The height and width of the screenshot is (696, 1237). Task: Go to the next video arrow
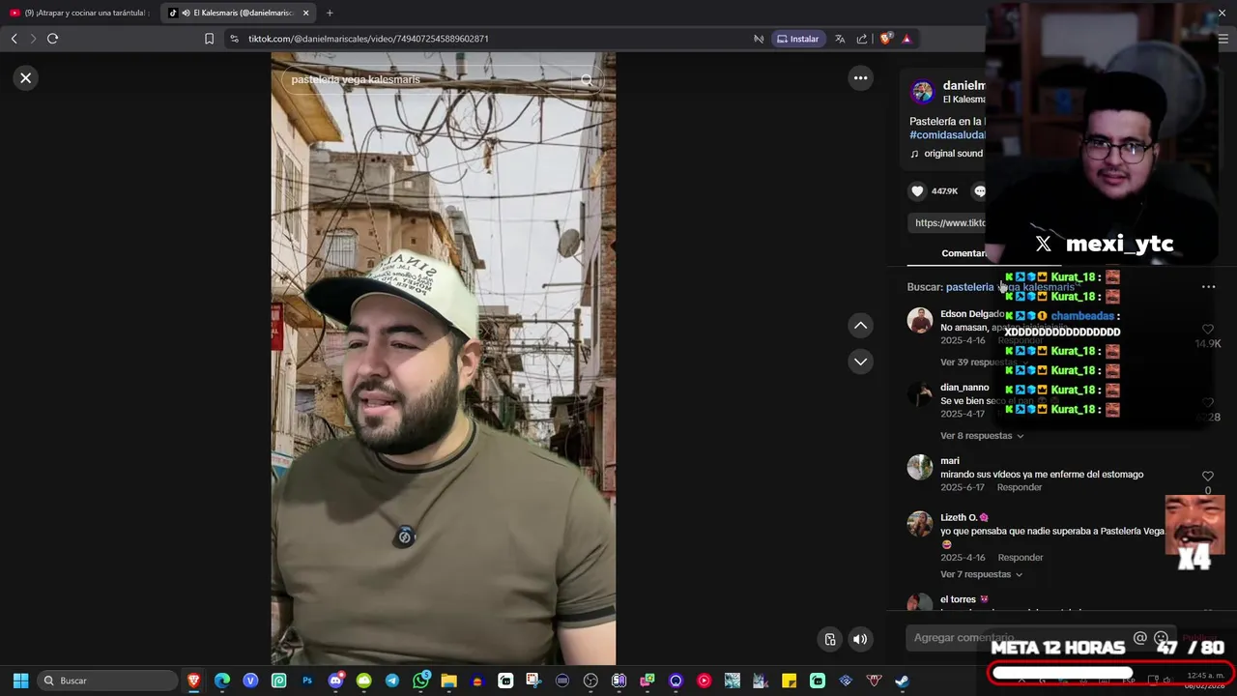click(x=860, y=362)
